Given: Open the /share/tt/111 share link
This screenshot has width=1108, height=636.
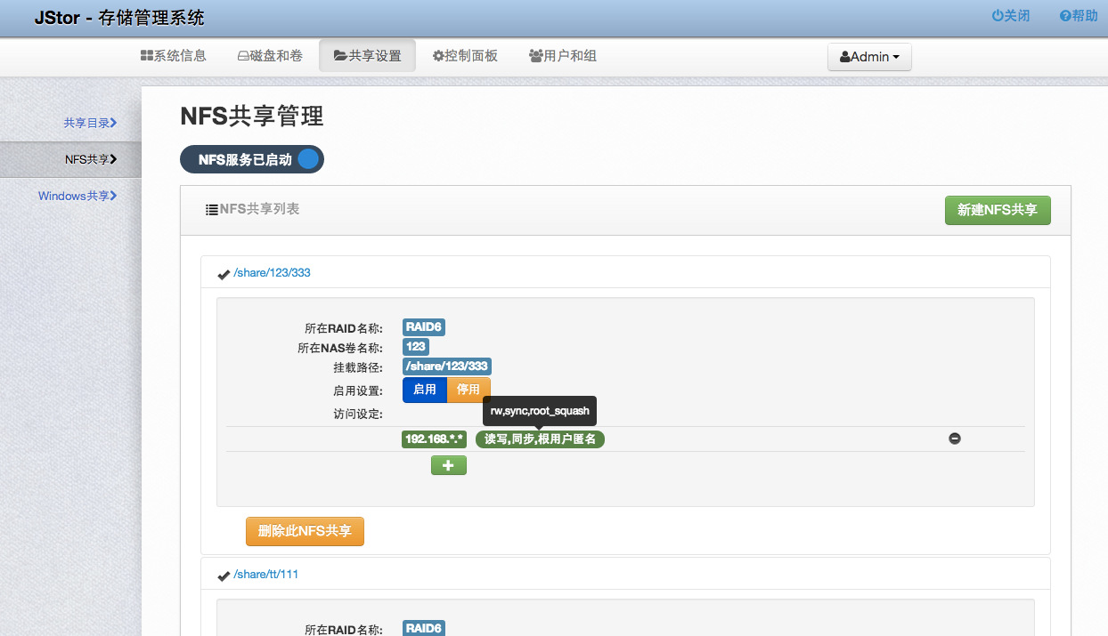Looking at the screenshot, I should 266,574.
